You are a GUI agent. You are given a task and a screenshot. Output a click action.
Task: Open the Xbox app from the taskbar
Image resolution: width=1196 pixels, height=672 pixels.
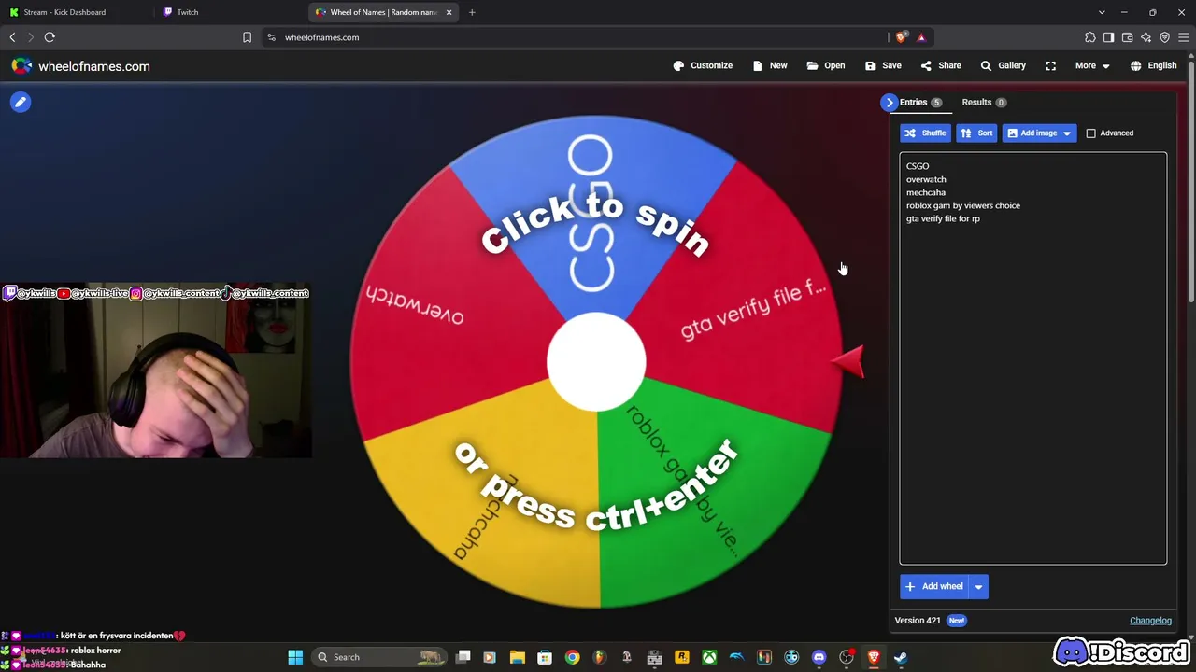(709, 657)
